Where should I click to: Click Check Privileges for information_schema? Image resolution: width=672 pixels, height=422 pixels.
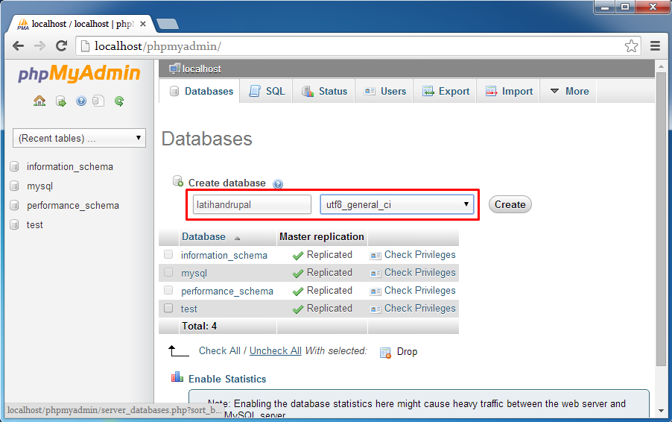click(x=420, y=255)
